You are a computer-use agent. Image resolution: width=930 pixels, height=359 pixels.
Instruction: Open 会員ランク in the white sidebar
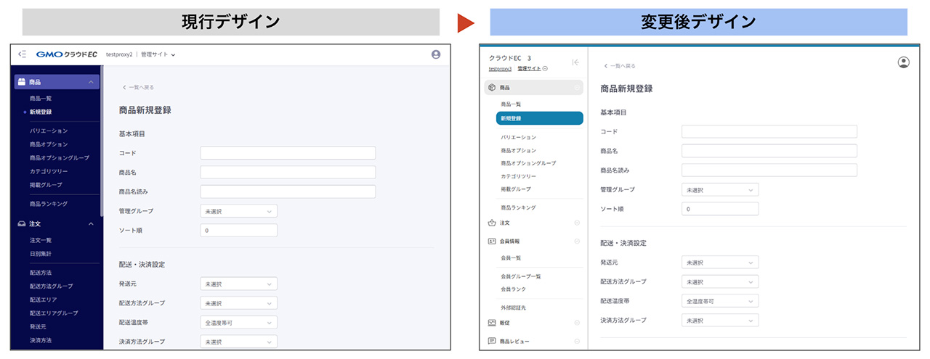coord(513,289)
